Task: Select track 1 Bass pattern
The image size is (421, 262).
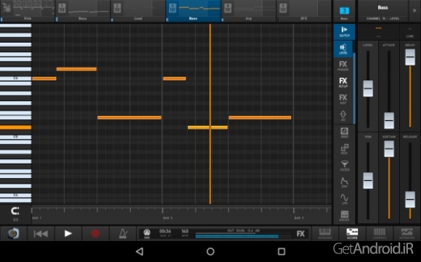Action: (83, 11)
